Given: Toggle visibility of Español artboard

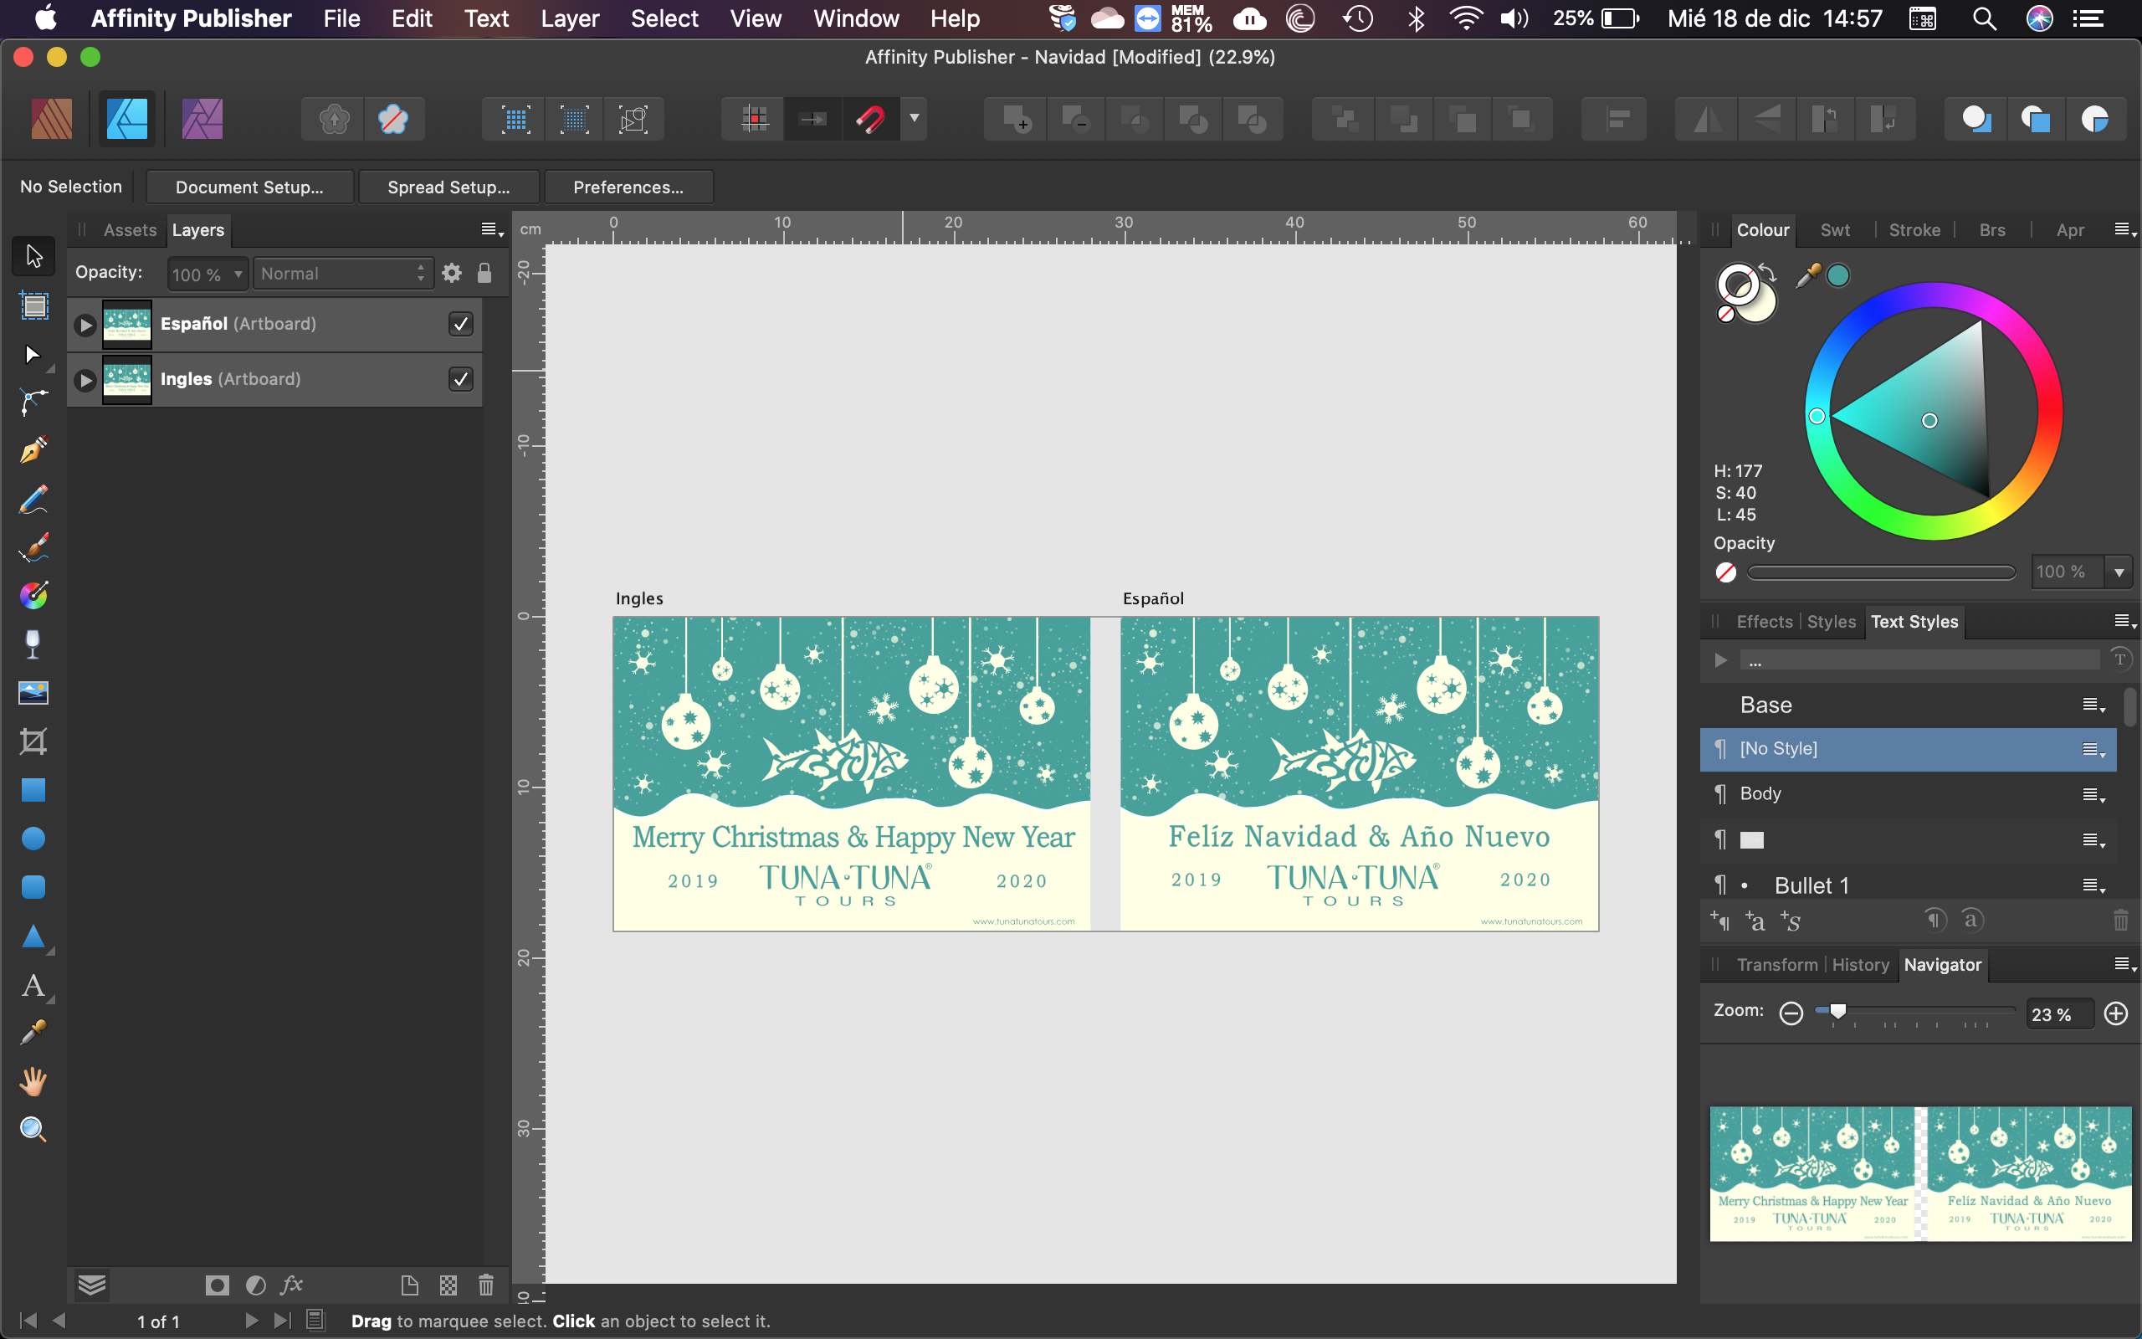Looking at the screenshot, I should 460,324.
